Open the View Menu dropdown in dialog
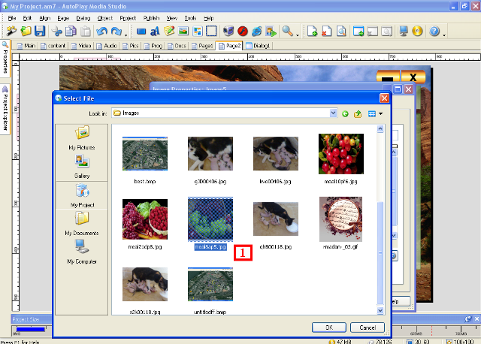This screenshot has width=481, height=344. pyautogui.click(x=375, y=113)
